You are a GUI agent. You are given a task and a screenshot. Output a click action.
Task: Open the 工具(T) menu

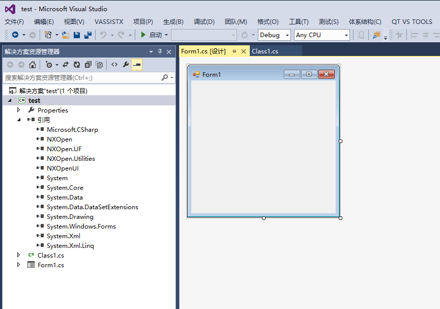[x=299, y=22]
